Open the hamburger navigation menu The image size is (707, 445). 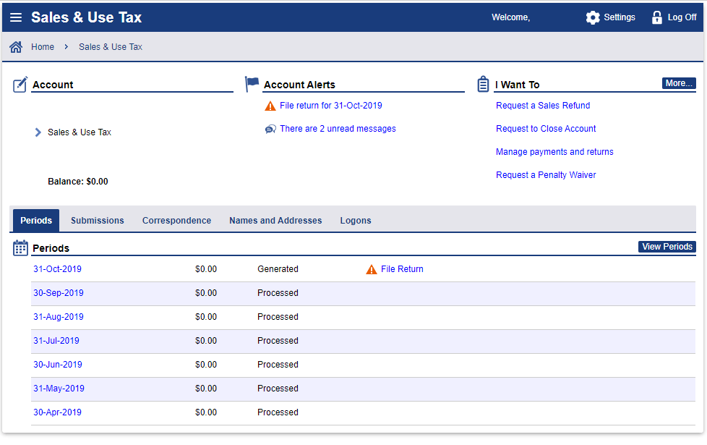(x=16, y=17)
